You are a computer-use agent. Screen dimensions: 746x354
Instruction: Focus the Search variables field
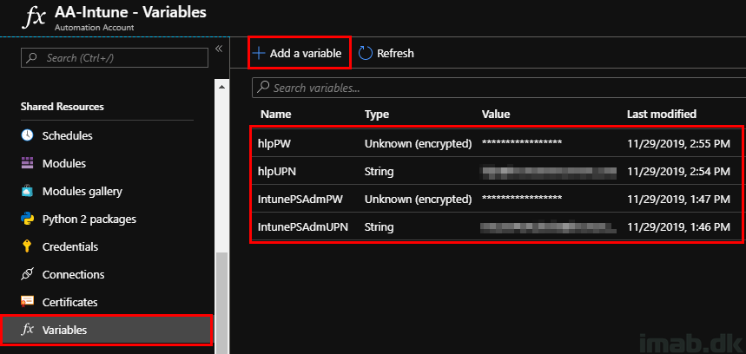point(495,88)
